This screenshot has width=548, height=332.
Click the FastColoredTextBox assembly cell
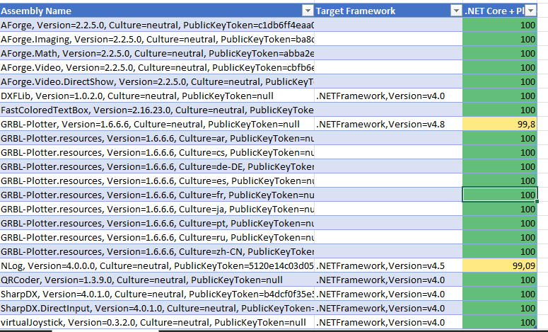(x=157, y=110)
